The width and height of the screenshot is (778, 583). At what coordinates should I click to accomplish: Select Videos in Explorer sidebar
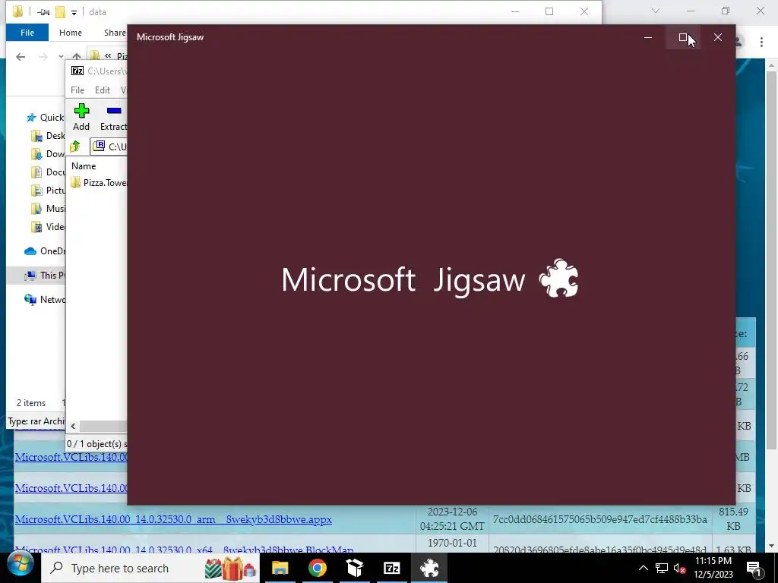[x=48, y=226]
